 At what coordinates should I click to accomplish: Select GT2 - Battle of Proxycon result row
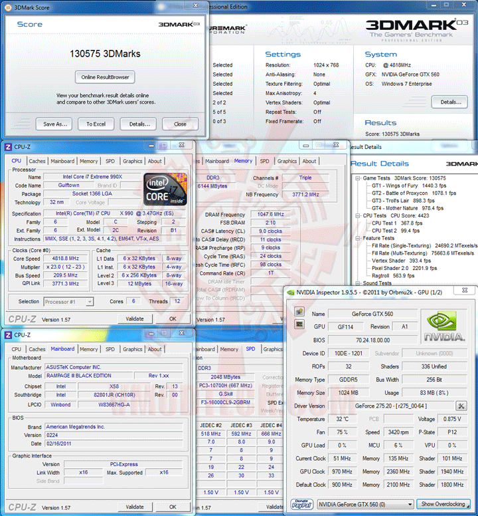[x=414, y=193]
